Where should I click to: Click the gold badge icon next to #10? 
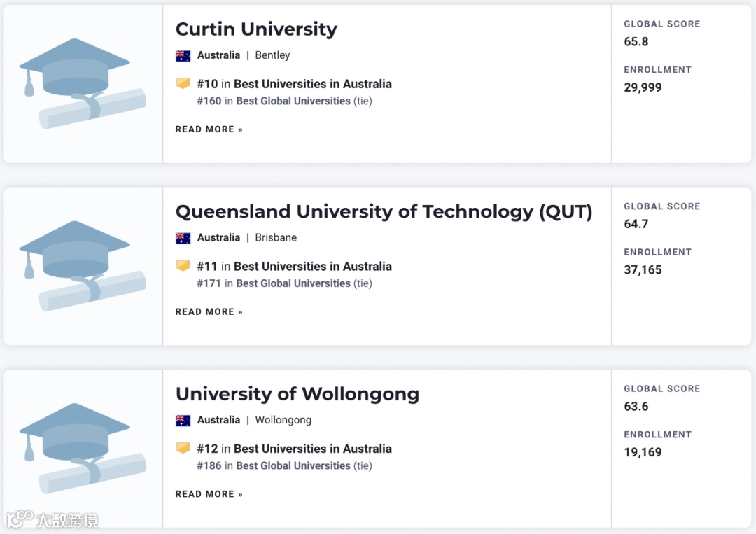click(183, 84)
